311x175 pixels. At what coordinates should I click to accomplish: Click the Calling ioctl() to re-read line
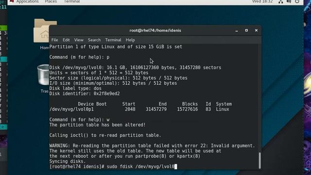105,135
